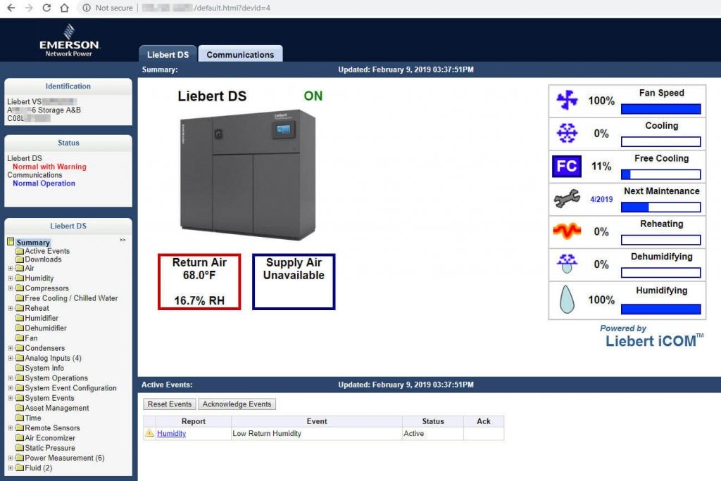
Task: Click the Humidifying water drop icon
Action: point(567,299)
